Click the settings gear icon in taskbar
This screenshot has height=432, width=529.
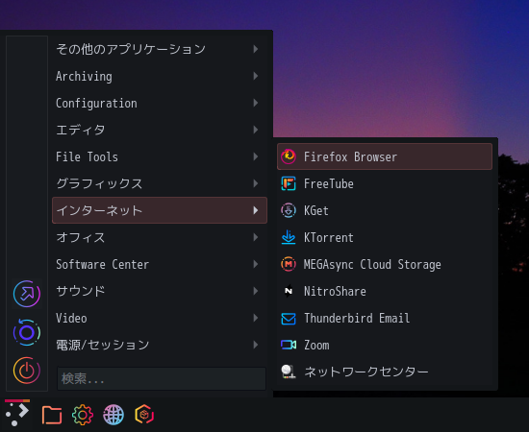[83, 415]
